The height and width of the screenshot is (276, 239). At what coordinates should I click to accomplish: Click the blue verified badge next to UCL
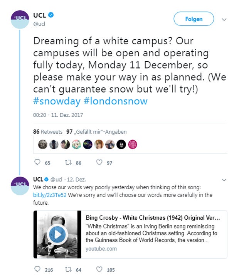tap(51, 15)
